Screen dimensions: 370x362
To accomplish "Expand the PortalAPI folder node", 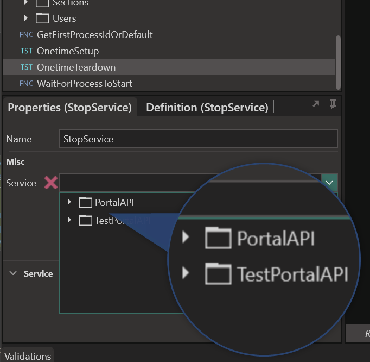I will point(69,203).
